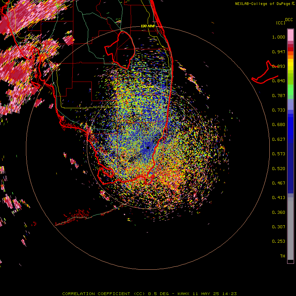The image size is (296, 296).
Task: Select the 1.000 legend value
Action: (279, 37)
